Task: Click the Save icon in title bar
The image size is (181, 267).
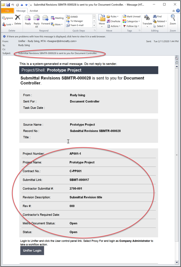Action: coord(8,5)
